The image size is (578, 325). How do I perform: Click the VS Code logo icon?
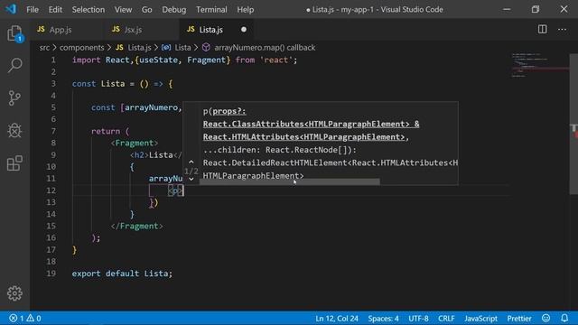[x=11, y=9]
